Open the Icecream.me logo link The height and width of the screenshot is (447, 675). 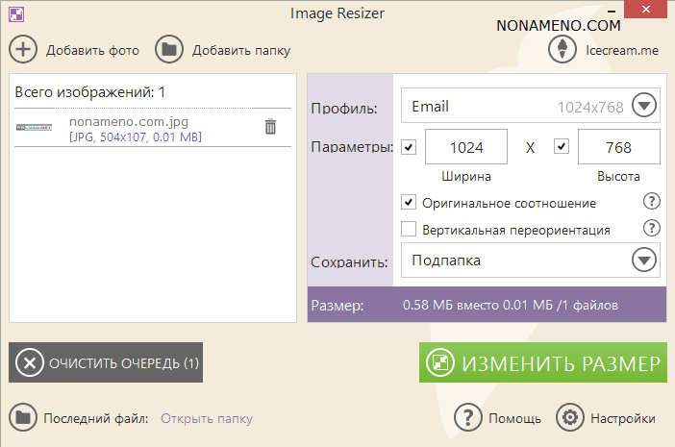[x=562, y=50]
